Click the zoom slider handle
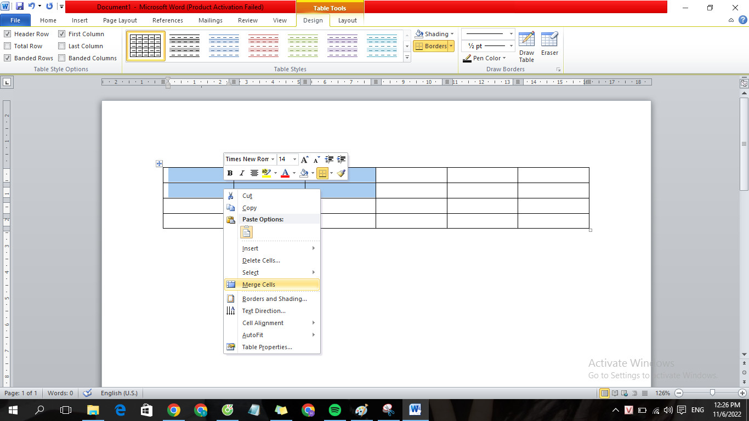 point(712,393)
